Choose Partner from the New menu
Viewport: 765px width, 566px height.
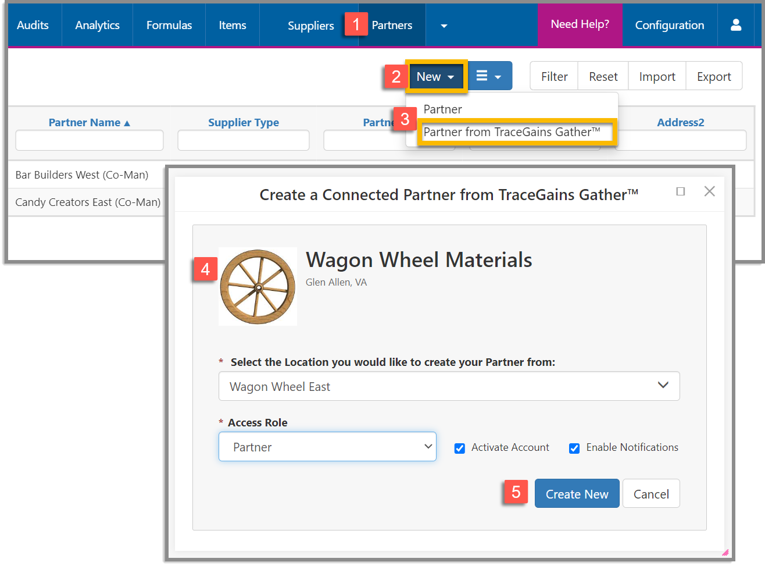click(x=443, y=109)
